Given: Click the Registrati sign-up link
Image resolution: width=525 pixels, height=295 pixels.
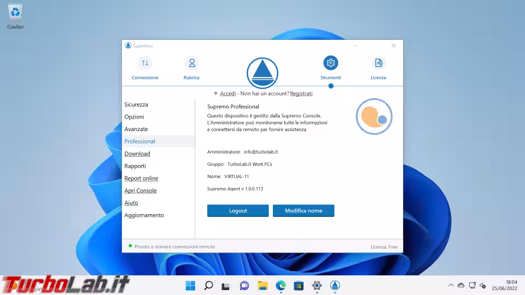Looking at the screenshot, I should pos(301,93).
